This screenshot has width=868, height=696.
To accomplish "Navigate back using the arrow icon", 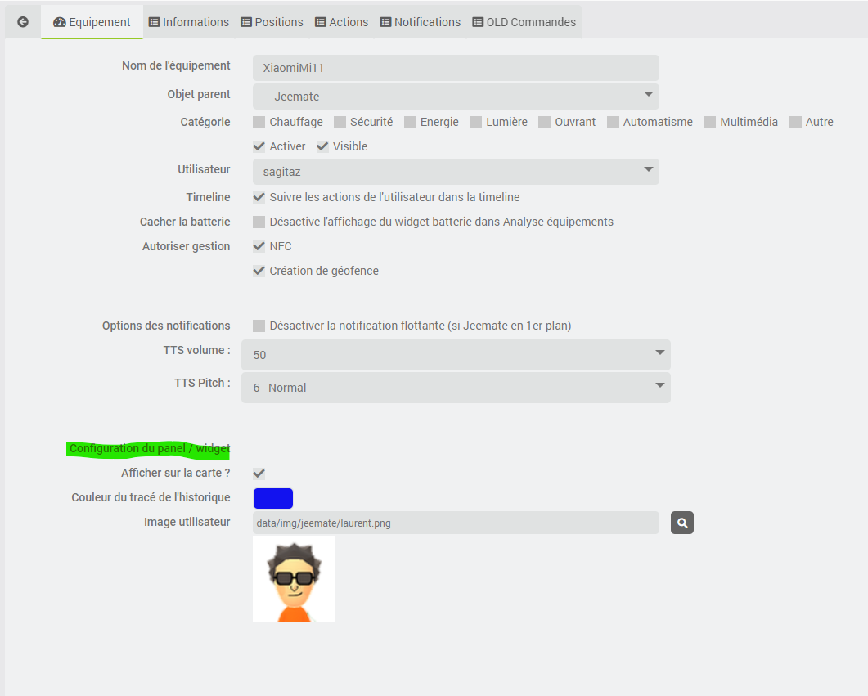I will tap(22, 21).
